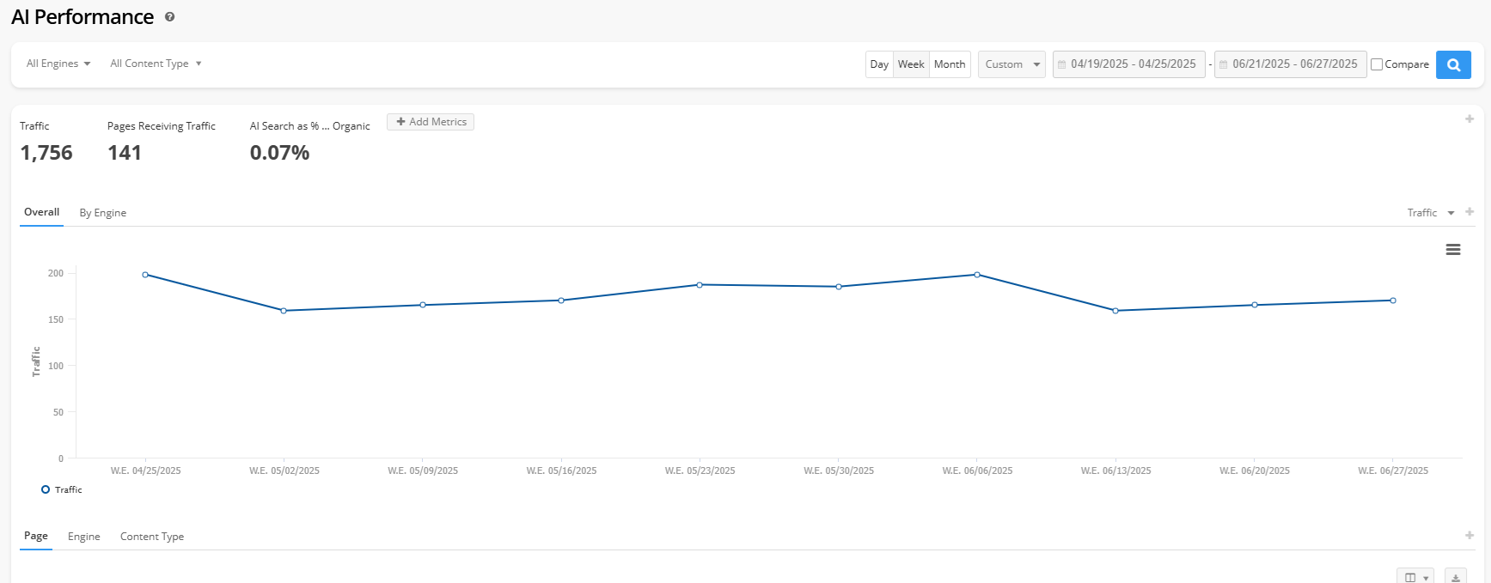Click the blue magnifier search button
The height and width of the screenshot is (583, 1491).
point(1453,64)
